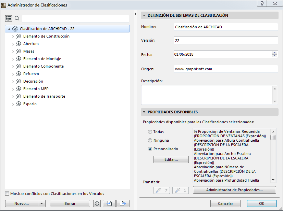
Task: Expand the Elemento de Construcción branch
Action: click(13, 36)
